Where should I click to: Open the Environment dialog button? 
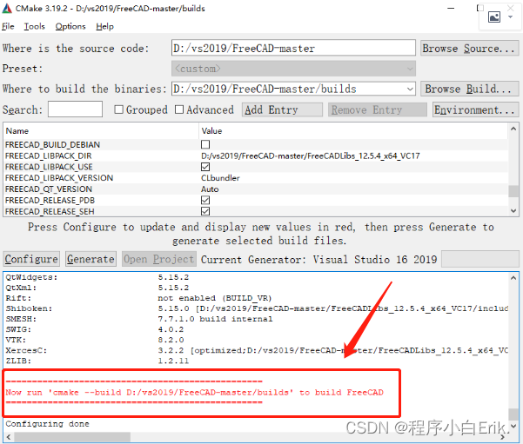(476, 109)
